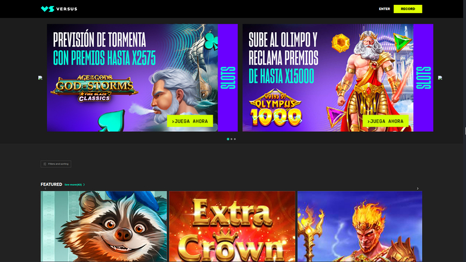Open the Filters and sorting options
This screenshot has height=262, width=466.
click(56, 164)
